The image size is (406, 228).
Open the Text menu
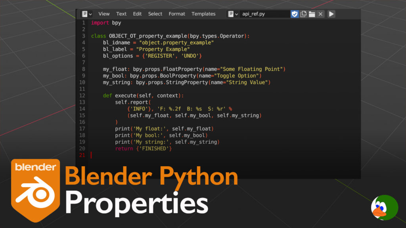(x=121, y=14)
